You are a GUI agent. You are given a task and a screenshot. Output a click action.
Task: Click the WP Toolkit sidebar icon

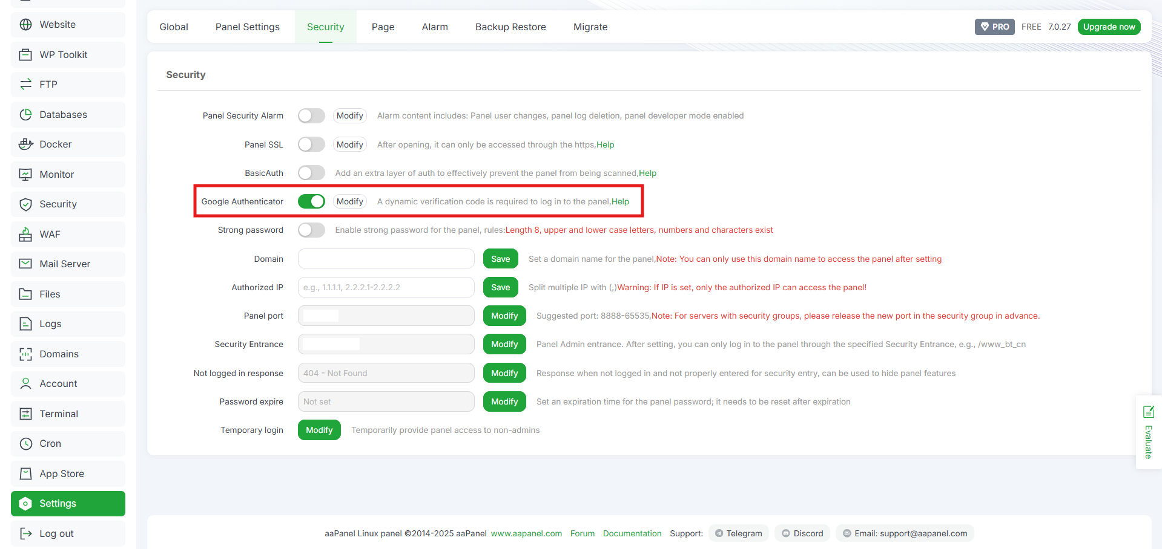25,54
